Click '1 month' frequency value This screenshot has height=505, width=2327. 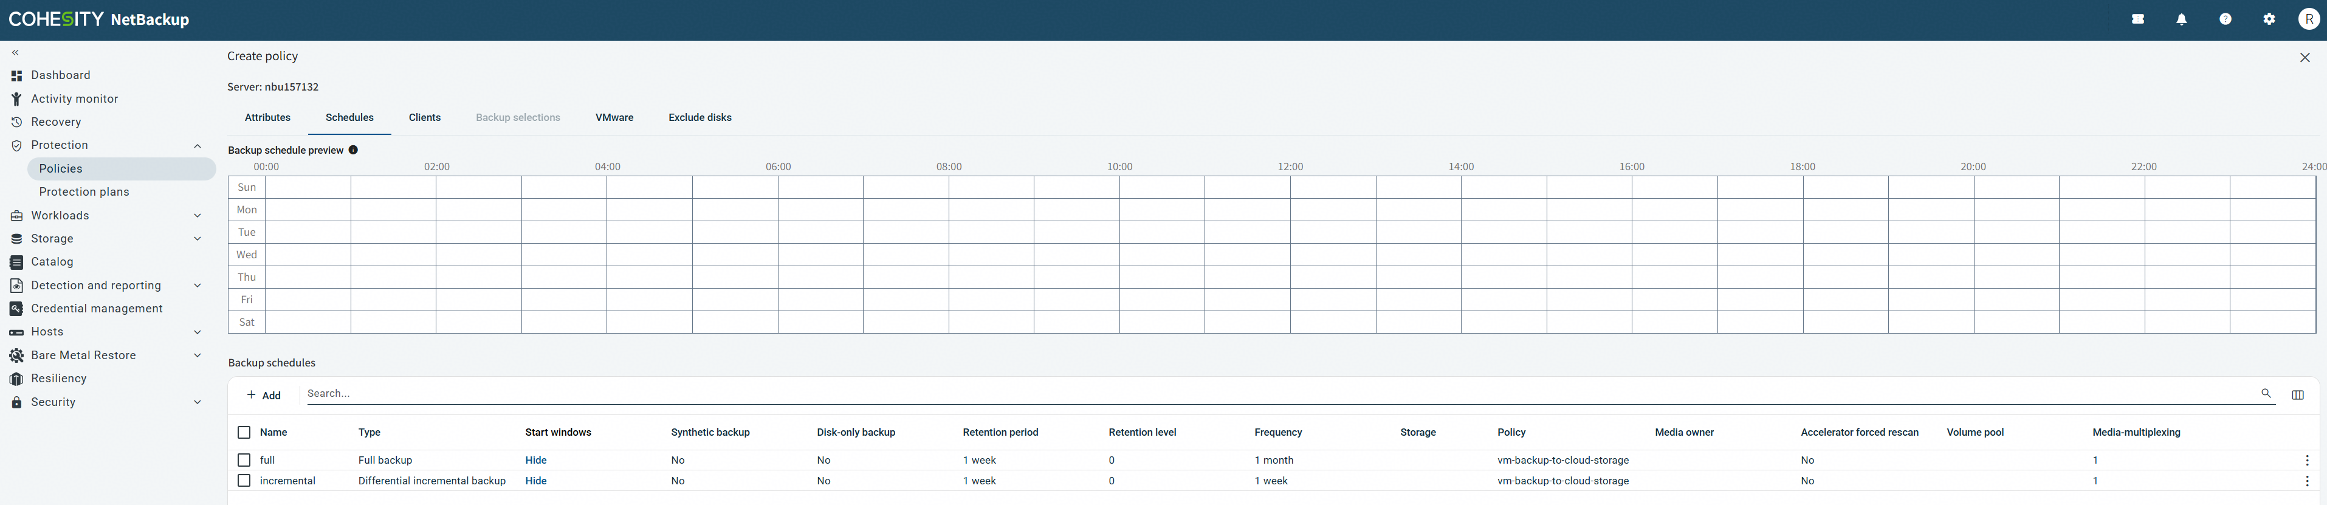(1274, 461)
